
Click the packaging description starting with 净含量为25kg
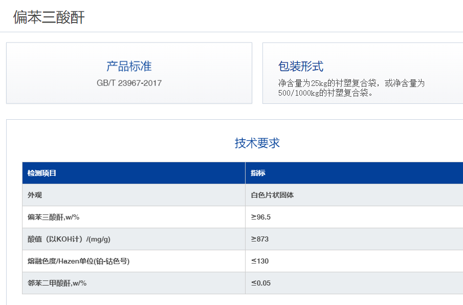(351, 88)
